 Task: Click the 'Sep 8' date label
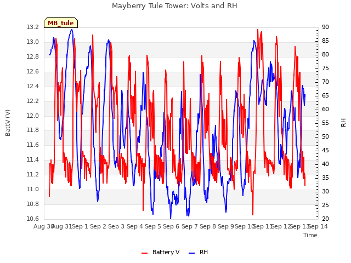(x=208, y=226)
